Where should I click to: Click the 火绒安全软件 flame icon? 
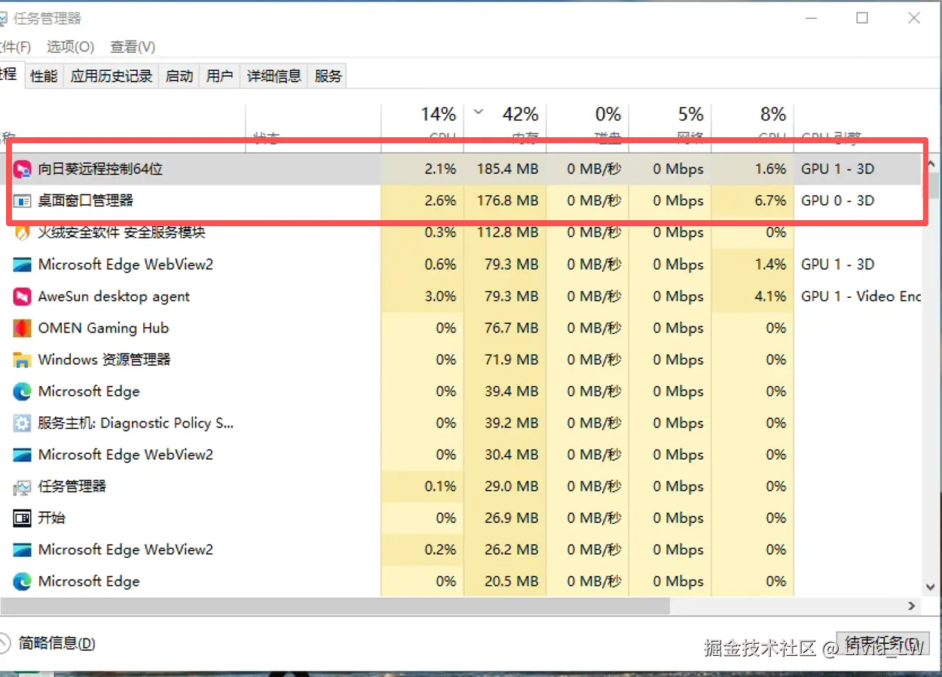point(23,233)
